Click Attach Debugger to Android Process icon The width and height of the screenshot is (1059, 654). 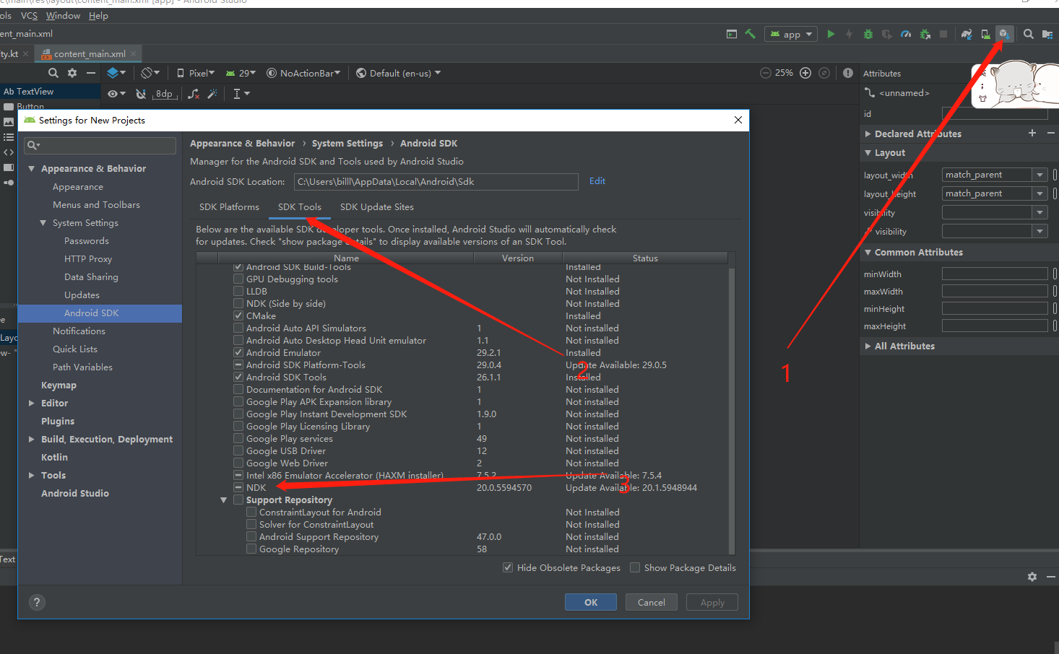[x=925, y=34]
